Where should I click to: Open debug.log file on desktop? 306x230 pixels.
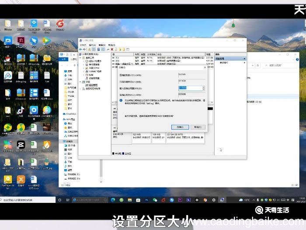click(21, 77)
